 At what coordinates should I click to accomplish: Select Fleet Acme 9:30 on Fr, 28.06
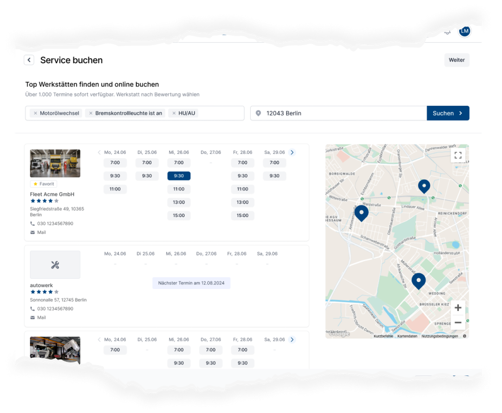(243, 176)
